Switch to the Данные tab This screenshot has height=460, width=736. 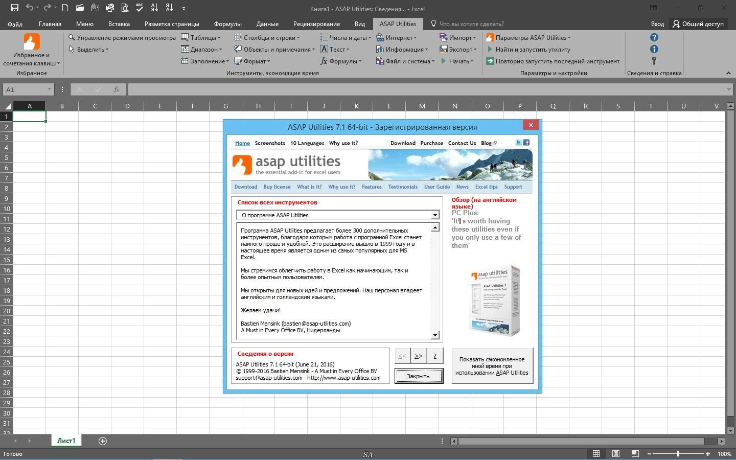point(267,24)
